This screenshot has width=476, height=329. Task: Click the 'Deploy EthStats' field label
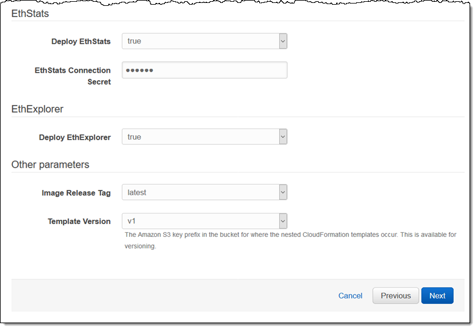[x=81, y=42]
